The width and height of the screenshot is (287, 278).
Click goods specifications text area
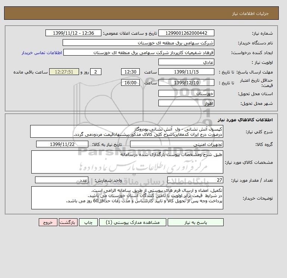tap(127, 162)
